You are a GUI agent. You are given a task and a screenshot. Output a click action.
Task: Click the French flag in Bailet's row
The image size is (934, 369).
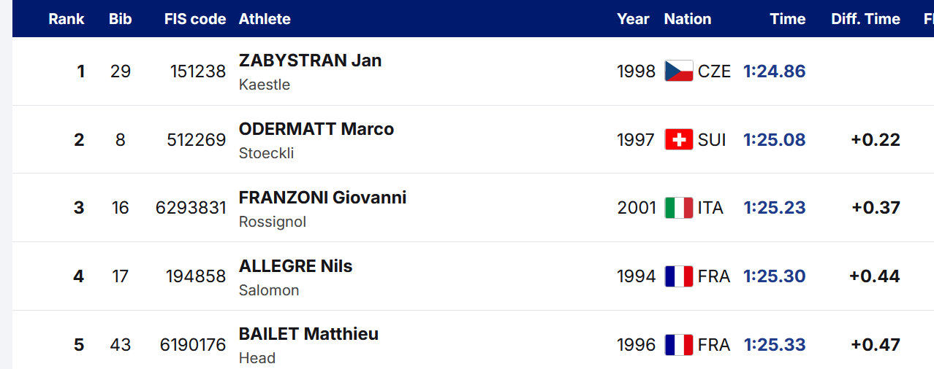coord(678,344)
